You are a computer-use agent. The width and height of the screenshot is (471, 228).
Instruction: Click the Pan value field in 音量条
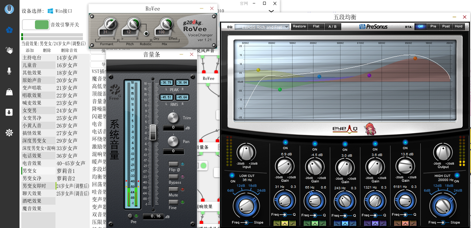click(173, 151)
